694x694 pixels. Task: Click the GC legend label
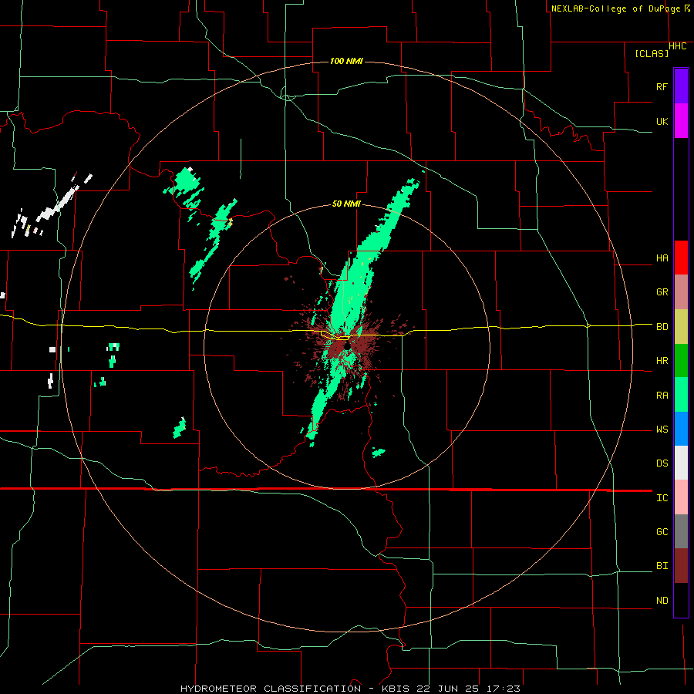(662, 531)
